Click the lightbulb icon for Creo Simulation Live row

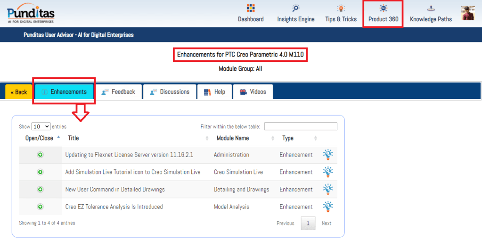pyautogui.click(x=328, y=172)
